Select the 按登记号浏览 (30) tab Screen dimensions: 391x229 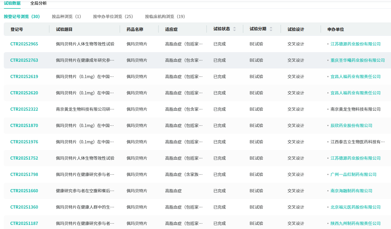(22, 17)
